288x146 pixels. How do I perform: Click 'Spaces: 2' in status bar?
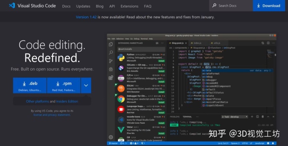click(235, 144)
